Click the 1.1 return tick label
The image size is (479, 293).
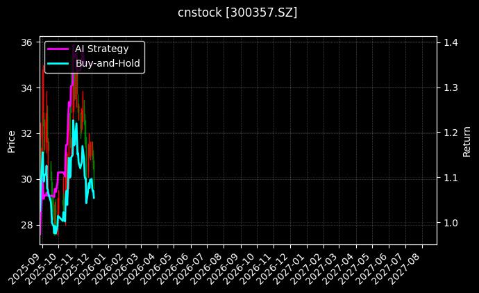451,178
